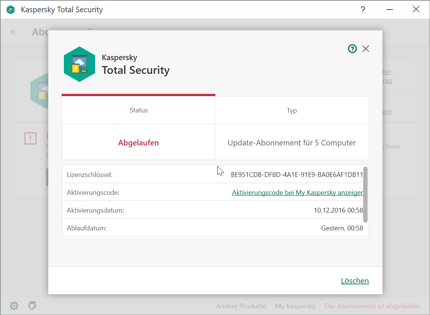The height and width of the screenshot is (315, 430).
Task: Click the support agent icon beside the gear
Action: tap(32, 306)
